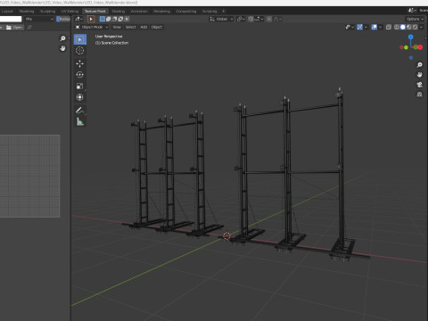Open the Compositing workspace tab

click(186, 12)
